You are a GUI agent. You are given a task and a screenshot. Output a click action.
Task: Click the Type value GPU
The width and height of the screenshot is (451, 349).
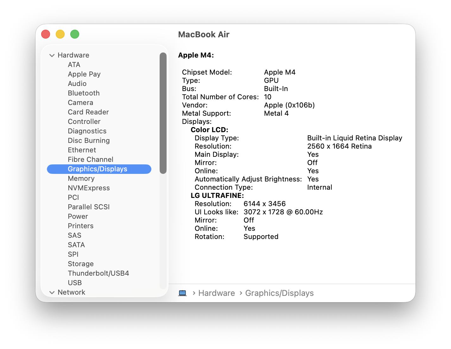pyautogui.click(x=271, y=80)
